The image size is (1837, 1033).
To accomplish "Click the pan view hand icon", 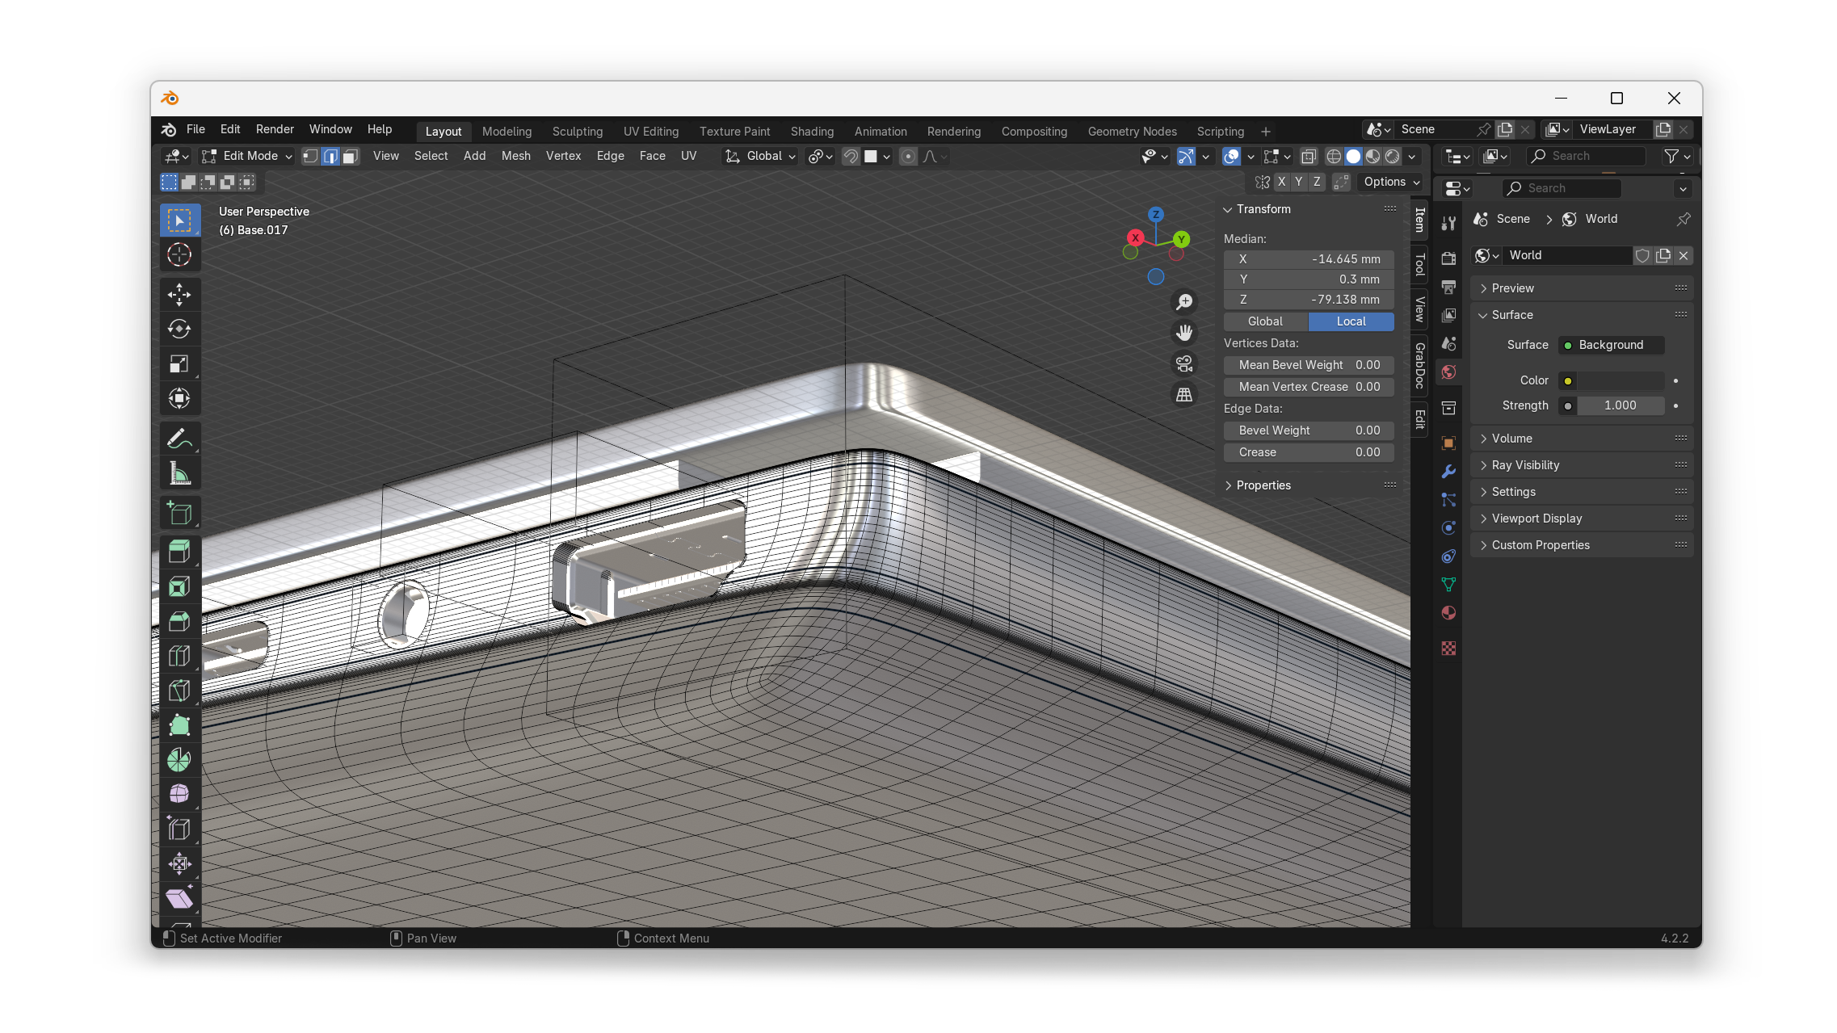I will coord(1184,333).
